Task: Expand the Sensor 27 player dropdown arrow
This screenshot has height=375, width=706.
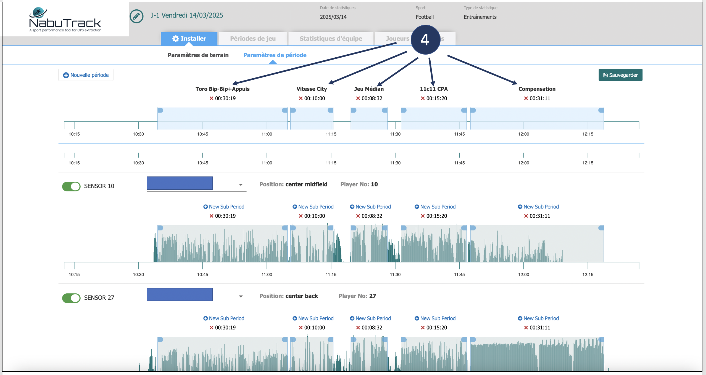Action: [241, 296]
